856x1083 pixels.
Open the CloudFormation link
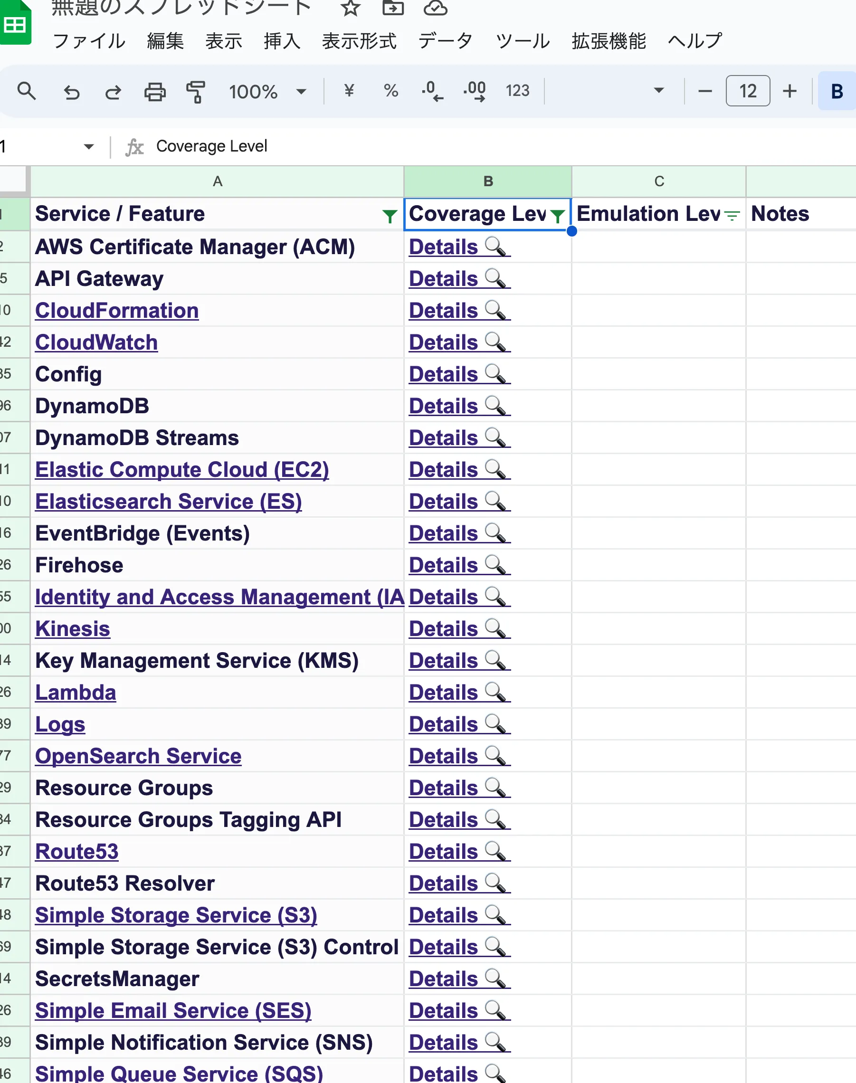click(117, 311)
